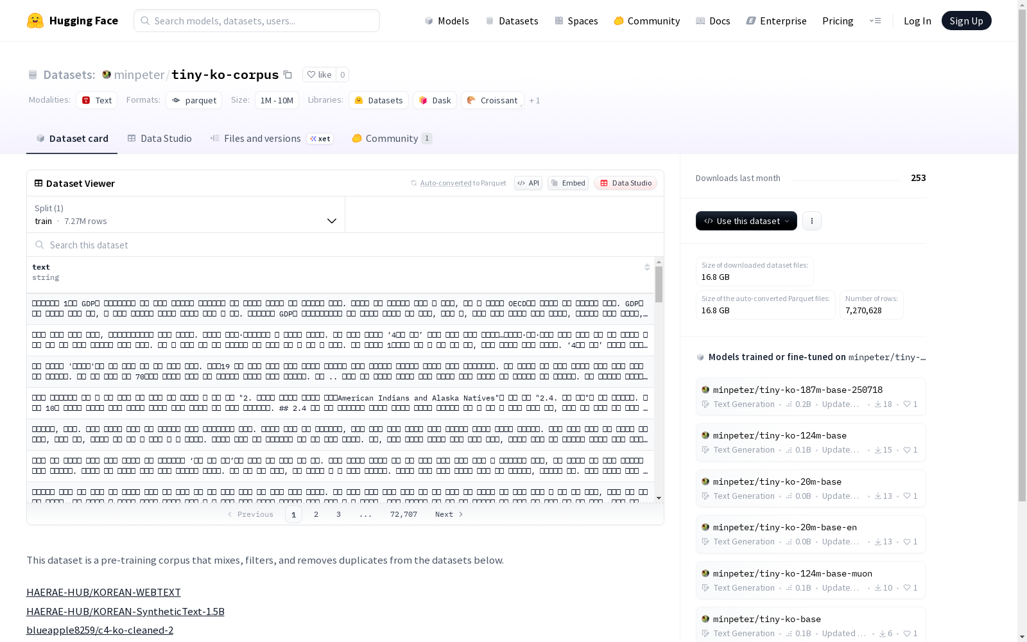Open the blueapple8259/c4-ko-cleaned-2 link

click(x=99, y=630)
